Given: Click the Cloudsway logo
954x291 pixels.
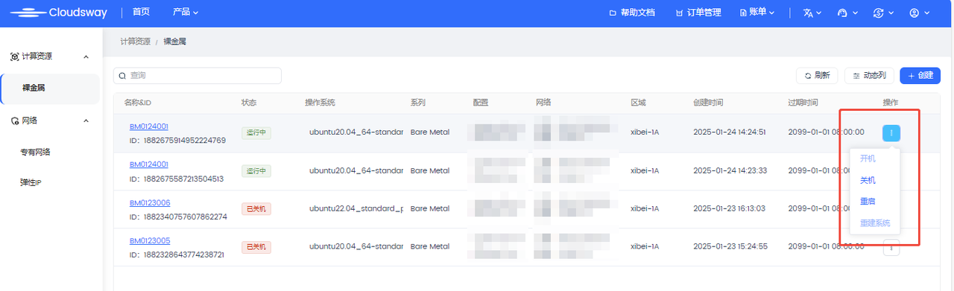Looking at the screenshot, I should tap(58, 13).
